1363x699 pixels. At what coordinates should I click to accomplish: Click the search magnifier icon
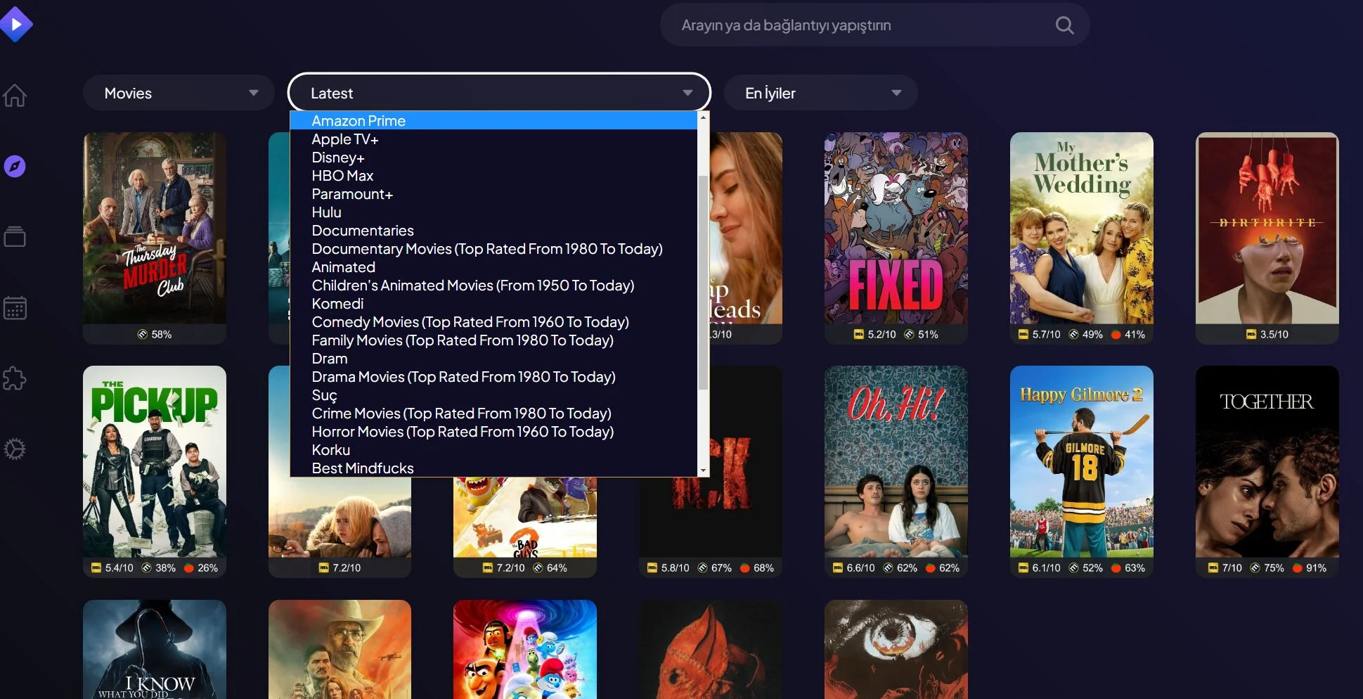(1065, 25)
